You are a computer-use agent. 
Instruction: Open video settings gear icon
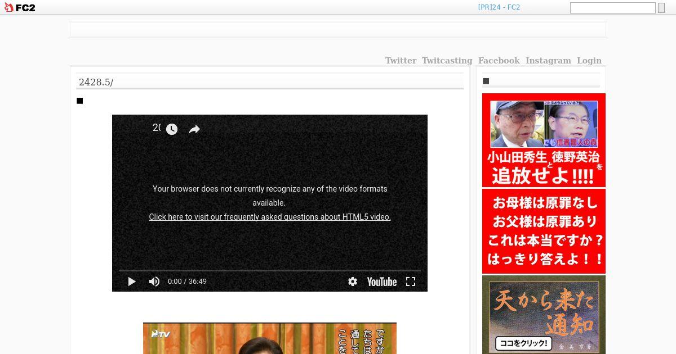[x=353, y=282]
